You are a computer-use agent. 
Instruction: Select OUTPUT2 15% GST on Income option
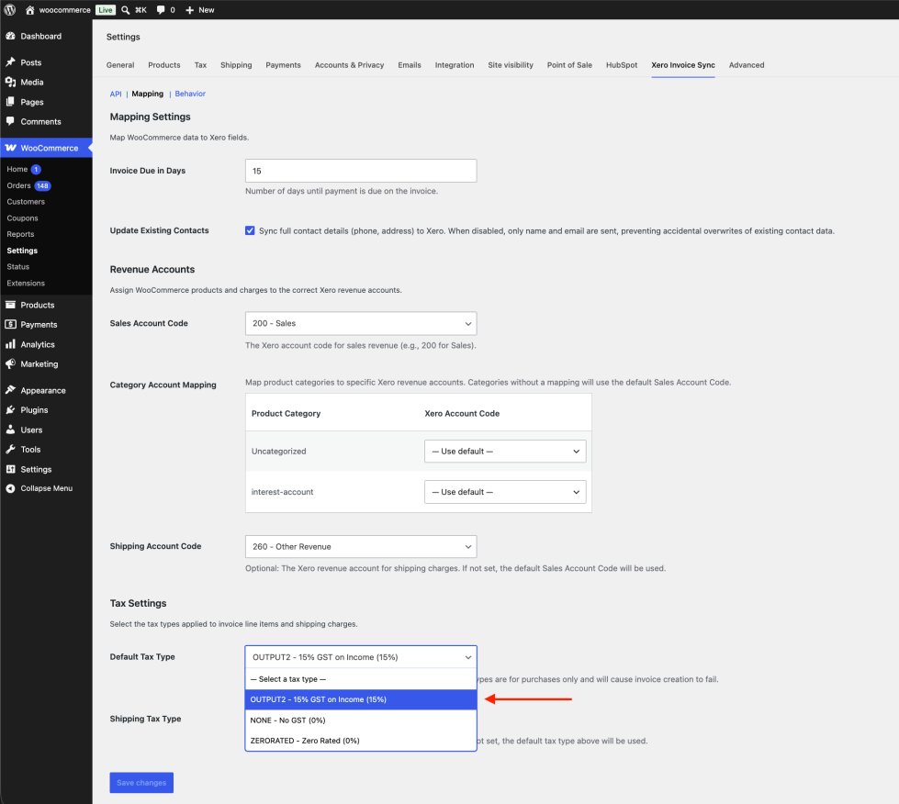tap(361, 699)
